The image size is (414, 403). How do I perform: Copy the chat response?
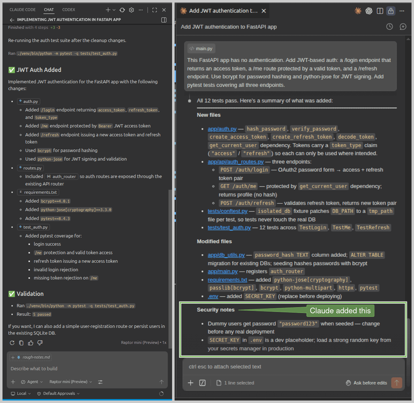click(x=21, y=343)
